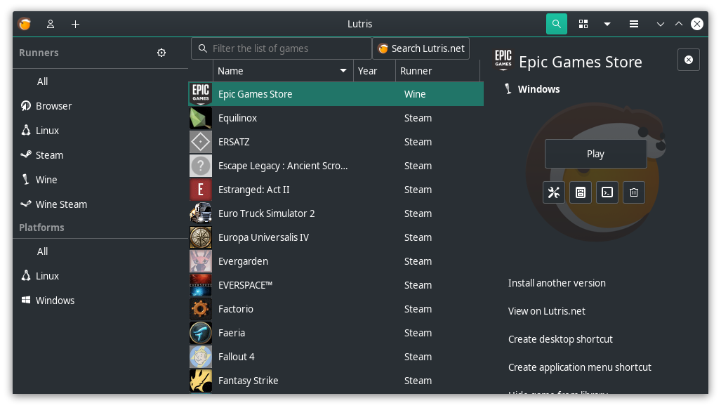Click Wine runner cell for Epic Games
721x408 pixels.
(x=415, y=94)
